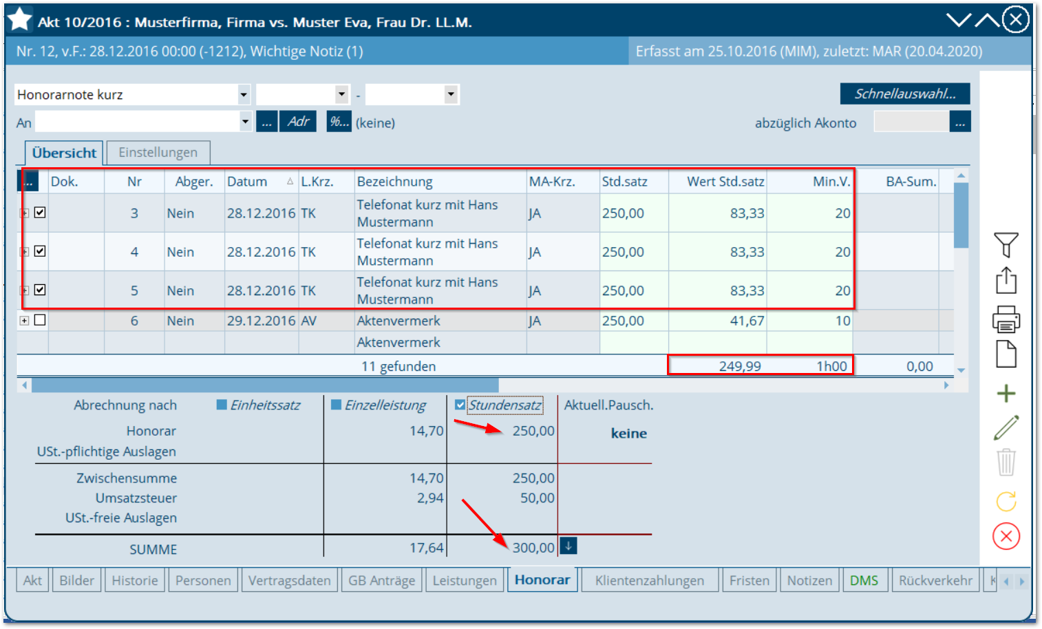Click the ellipsis button next to An field
1042x629 pixels.
pyautogui.click(x=267, y=122)
